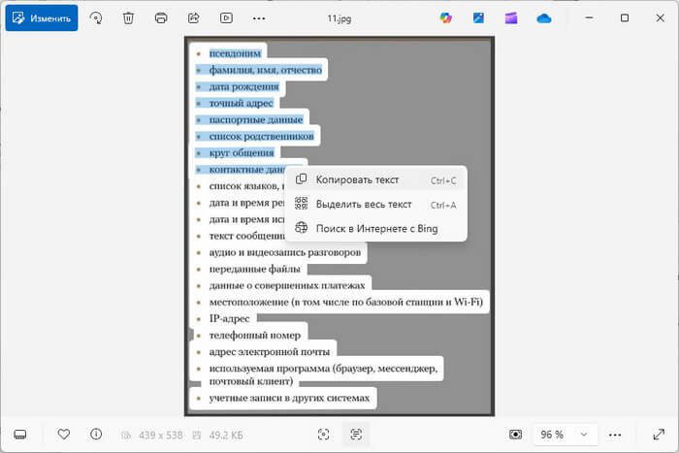
Task: Toggle the filmstrip view at bottom left
Action: 20,434
